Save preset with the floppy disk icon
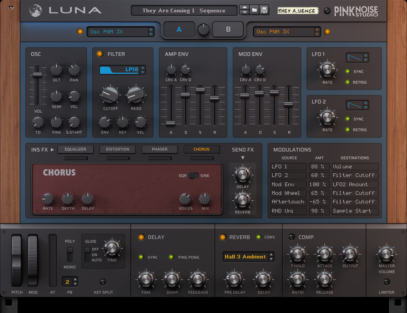The image size is (407, 313). [264, 10]
